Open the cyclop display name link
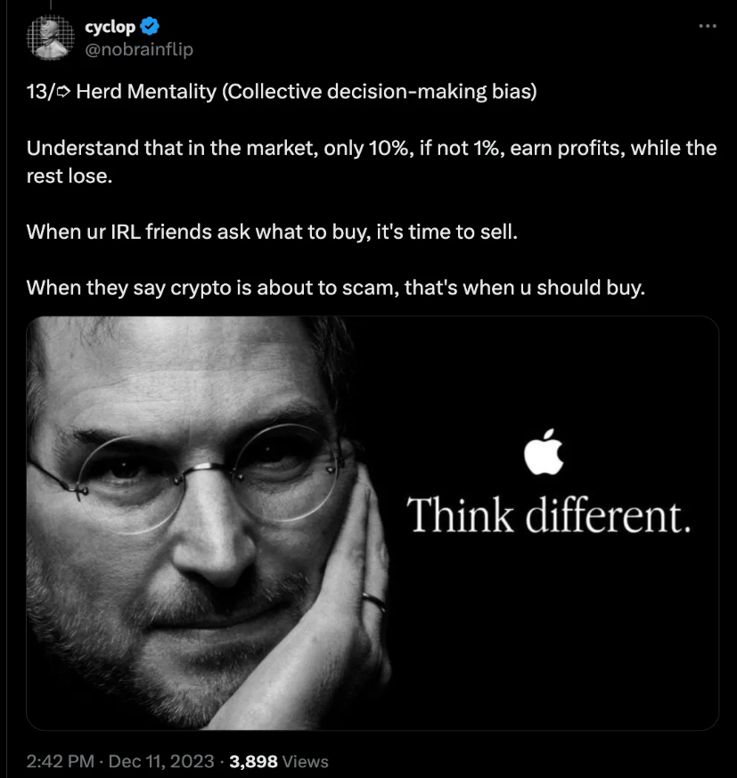Image resolution: width=737 pixels, height=778 pixels. [110, 27]
